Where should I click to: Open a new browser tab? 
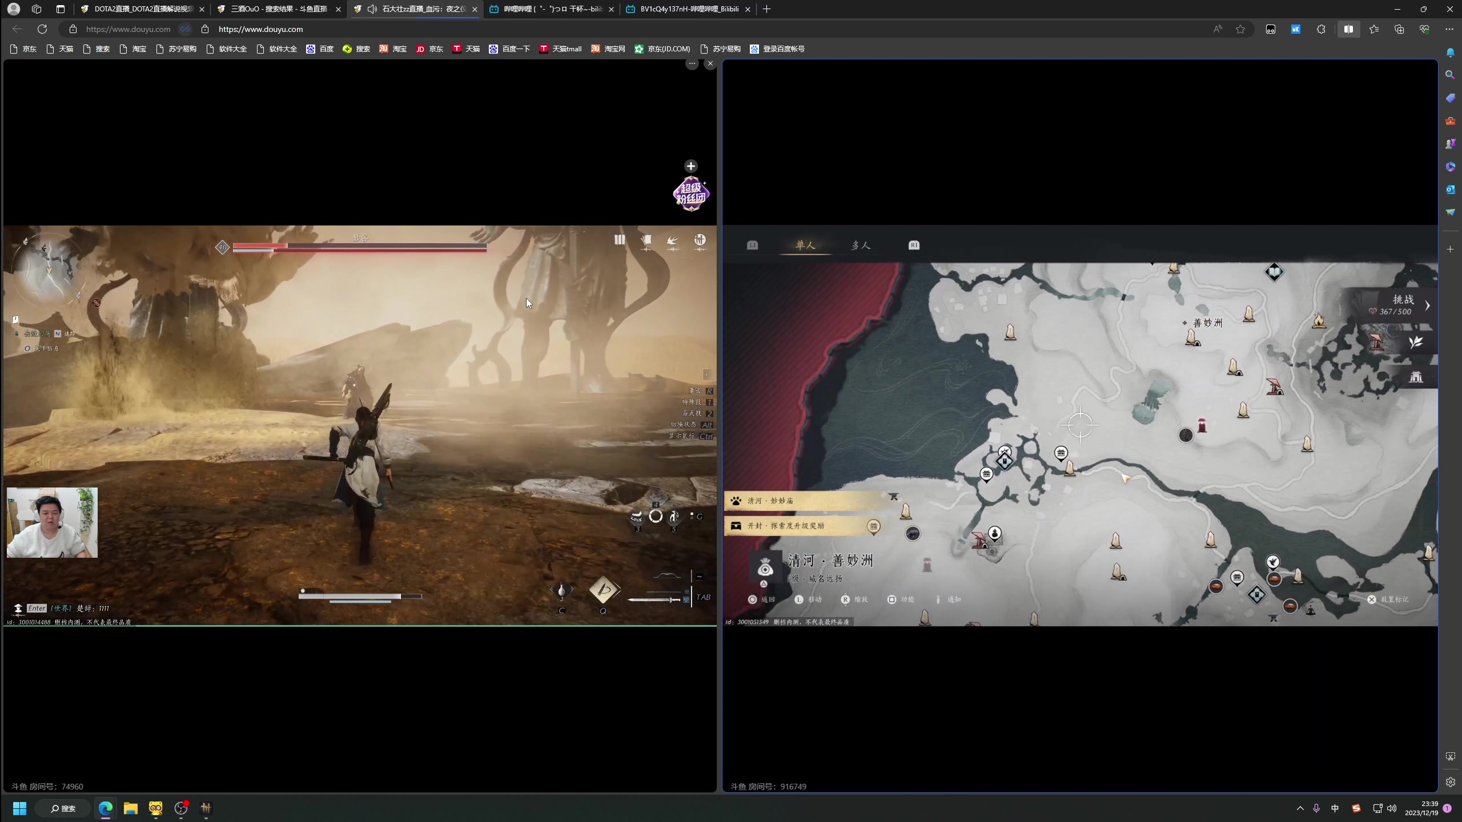click(766, 9)
